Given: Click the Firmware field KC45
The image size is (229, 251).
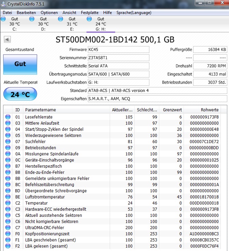Looking at the screenshot, I should (118, 50).
